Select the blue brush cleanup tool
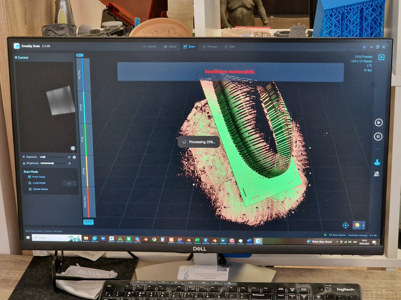 pyautogui.click(x=377, y=162)
